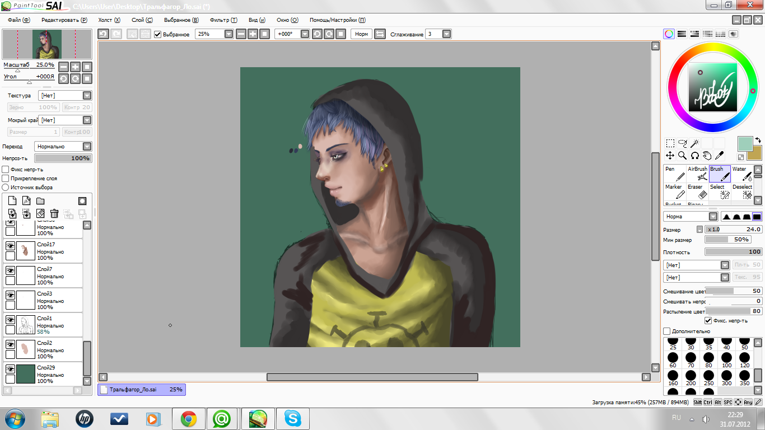
Task: Pick the Eraser tool
Action: pyautogui.click(x=698, y=191)
